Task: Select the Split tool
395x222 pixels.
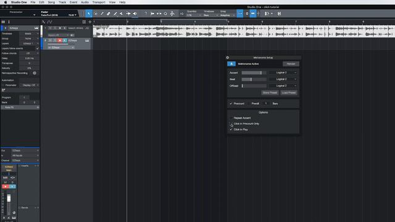Action: tap(115, 14)
